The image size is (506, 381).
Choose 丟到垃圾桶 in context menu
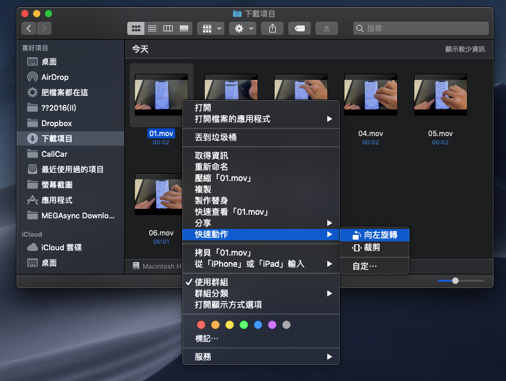click(x=261, y=137)
